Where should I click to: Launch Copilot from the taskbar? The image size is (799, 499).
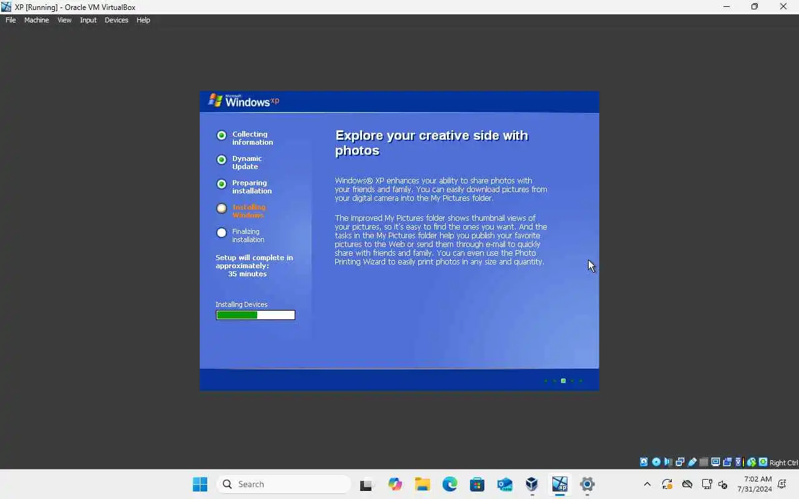point(395,484)
